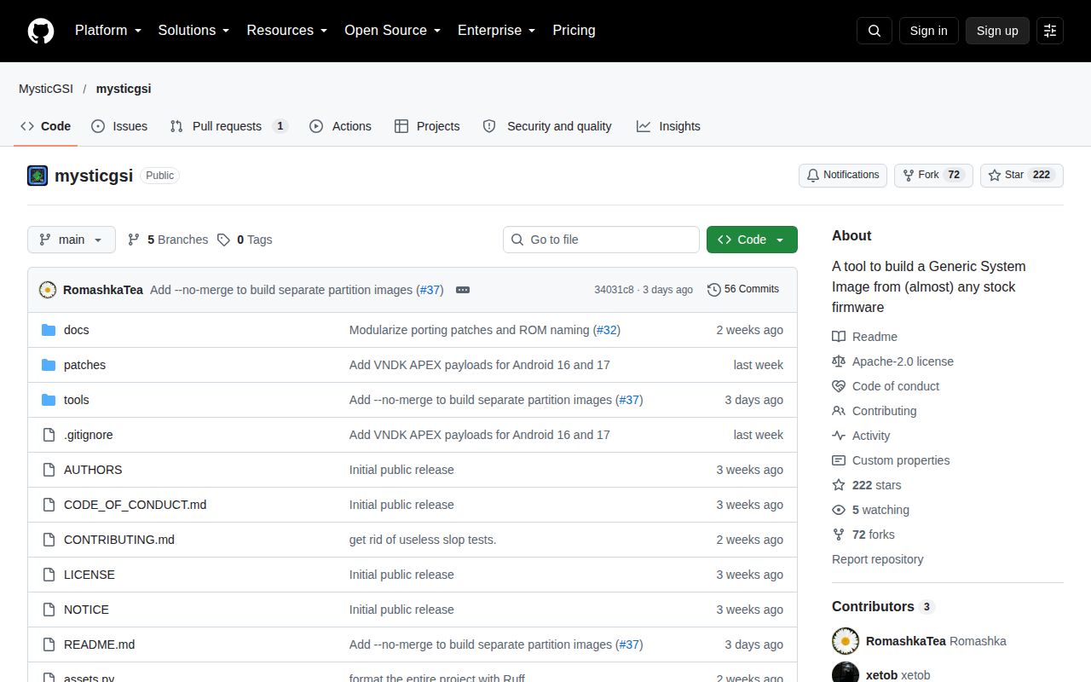Open the patches folder
This screenshot has height=682, width=1091.
point(84,365)
